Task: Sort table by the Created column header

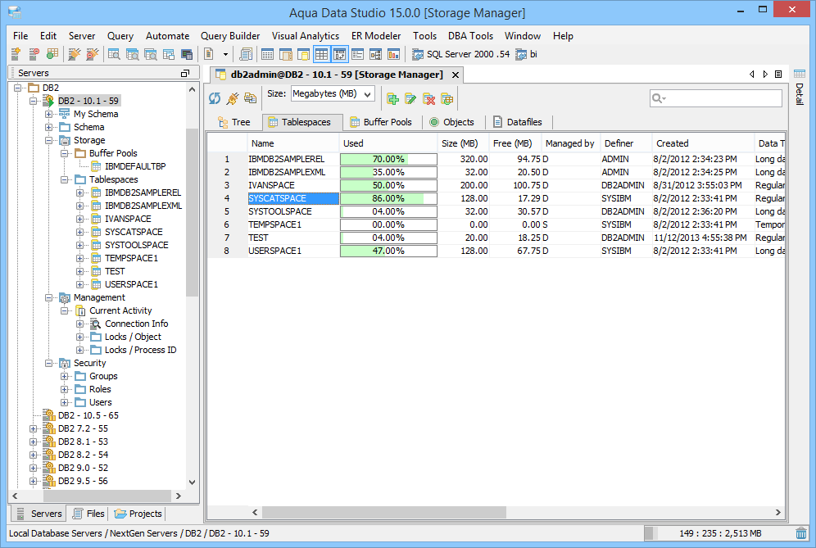Action: point(703,143)
